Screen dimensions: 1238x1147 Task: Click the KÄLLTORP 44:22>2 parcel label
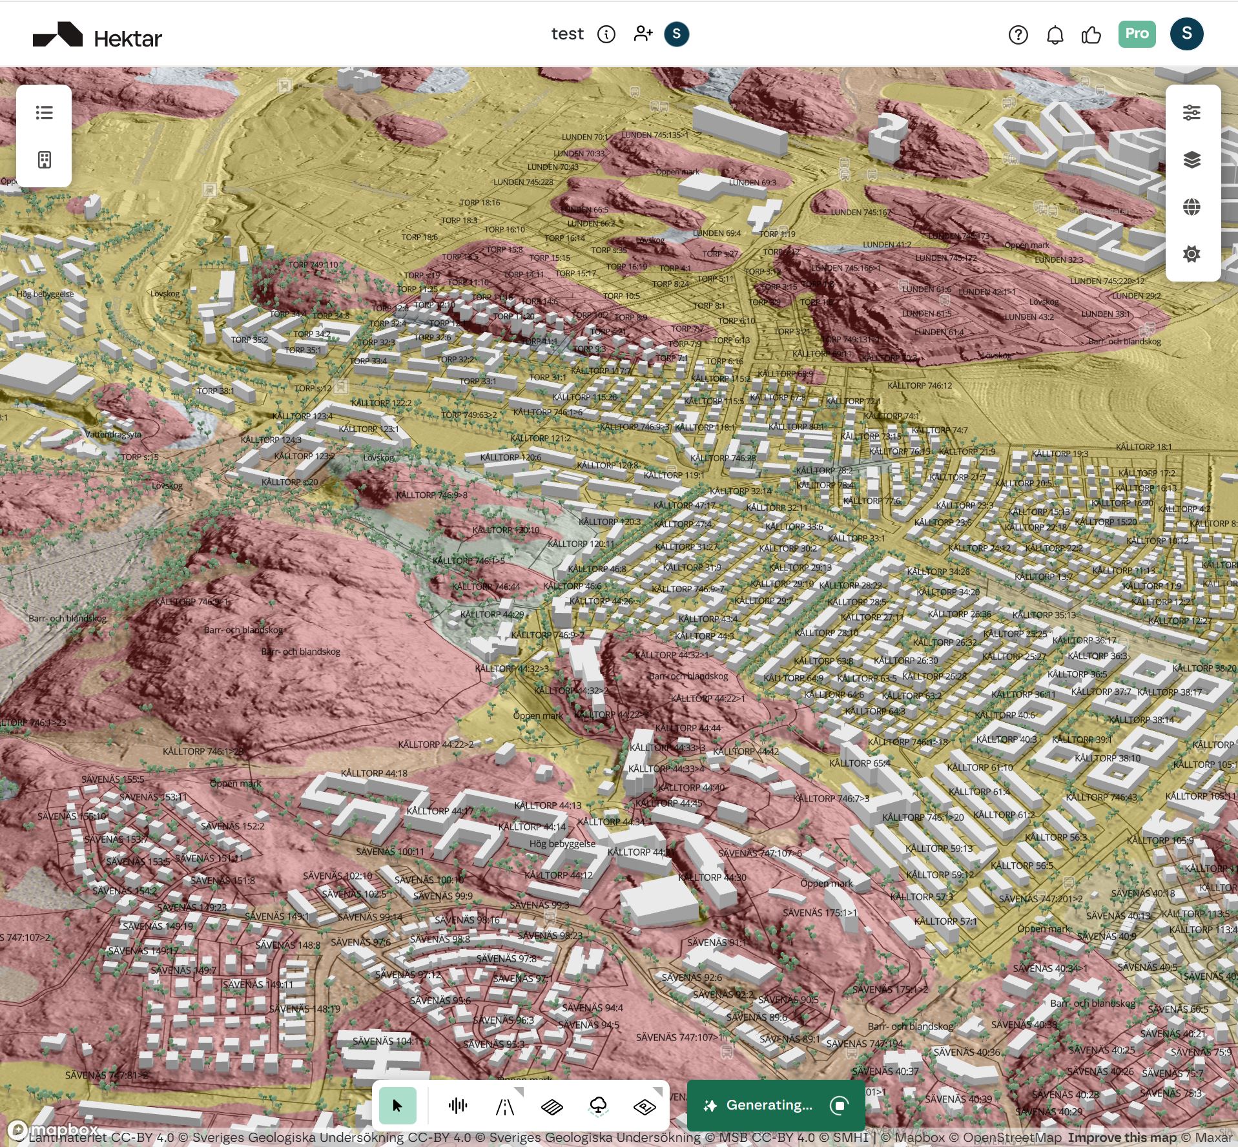tap(436, 745)
